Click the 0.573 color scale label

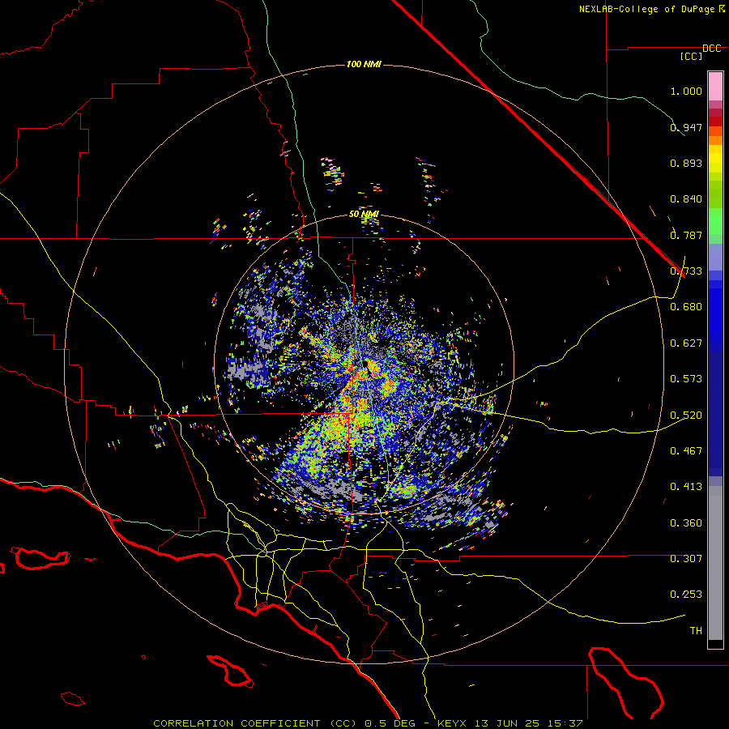(686, 379)
